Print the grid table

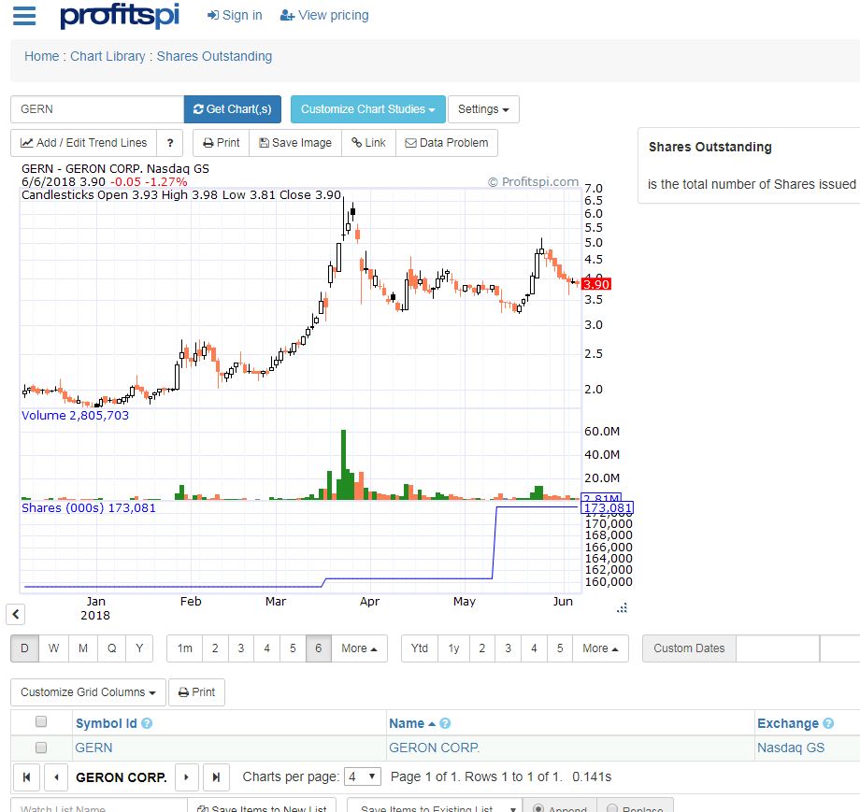click(x=196, y=691)
